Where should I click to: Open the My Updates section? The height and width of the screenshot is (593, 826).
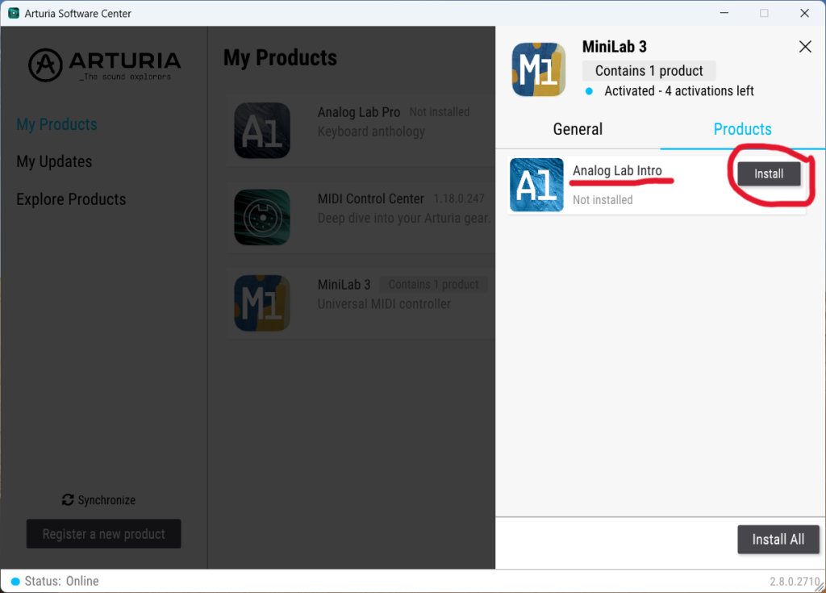click(54, 161)
